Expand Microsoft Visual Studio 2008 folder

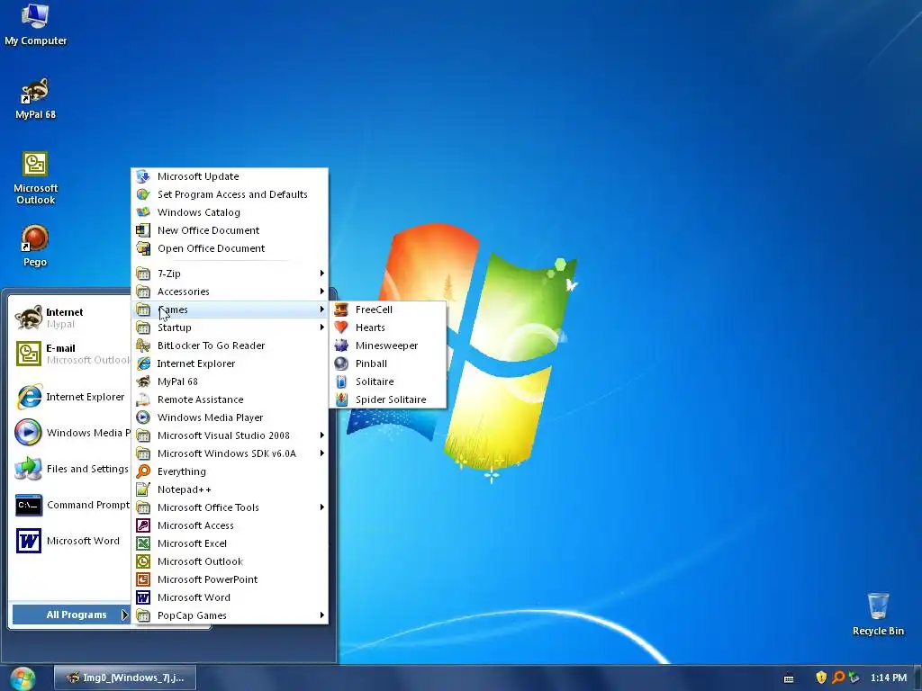[x=230, y=435]
